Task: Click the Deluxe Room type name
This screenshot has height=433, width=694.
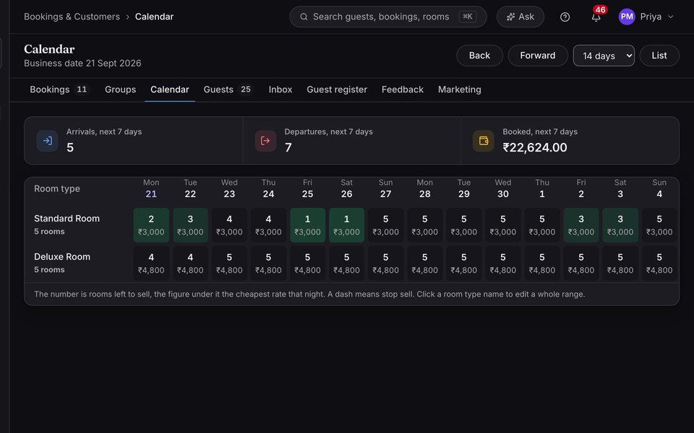Action: (x=62, y=257)
